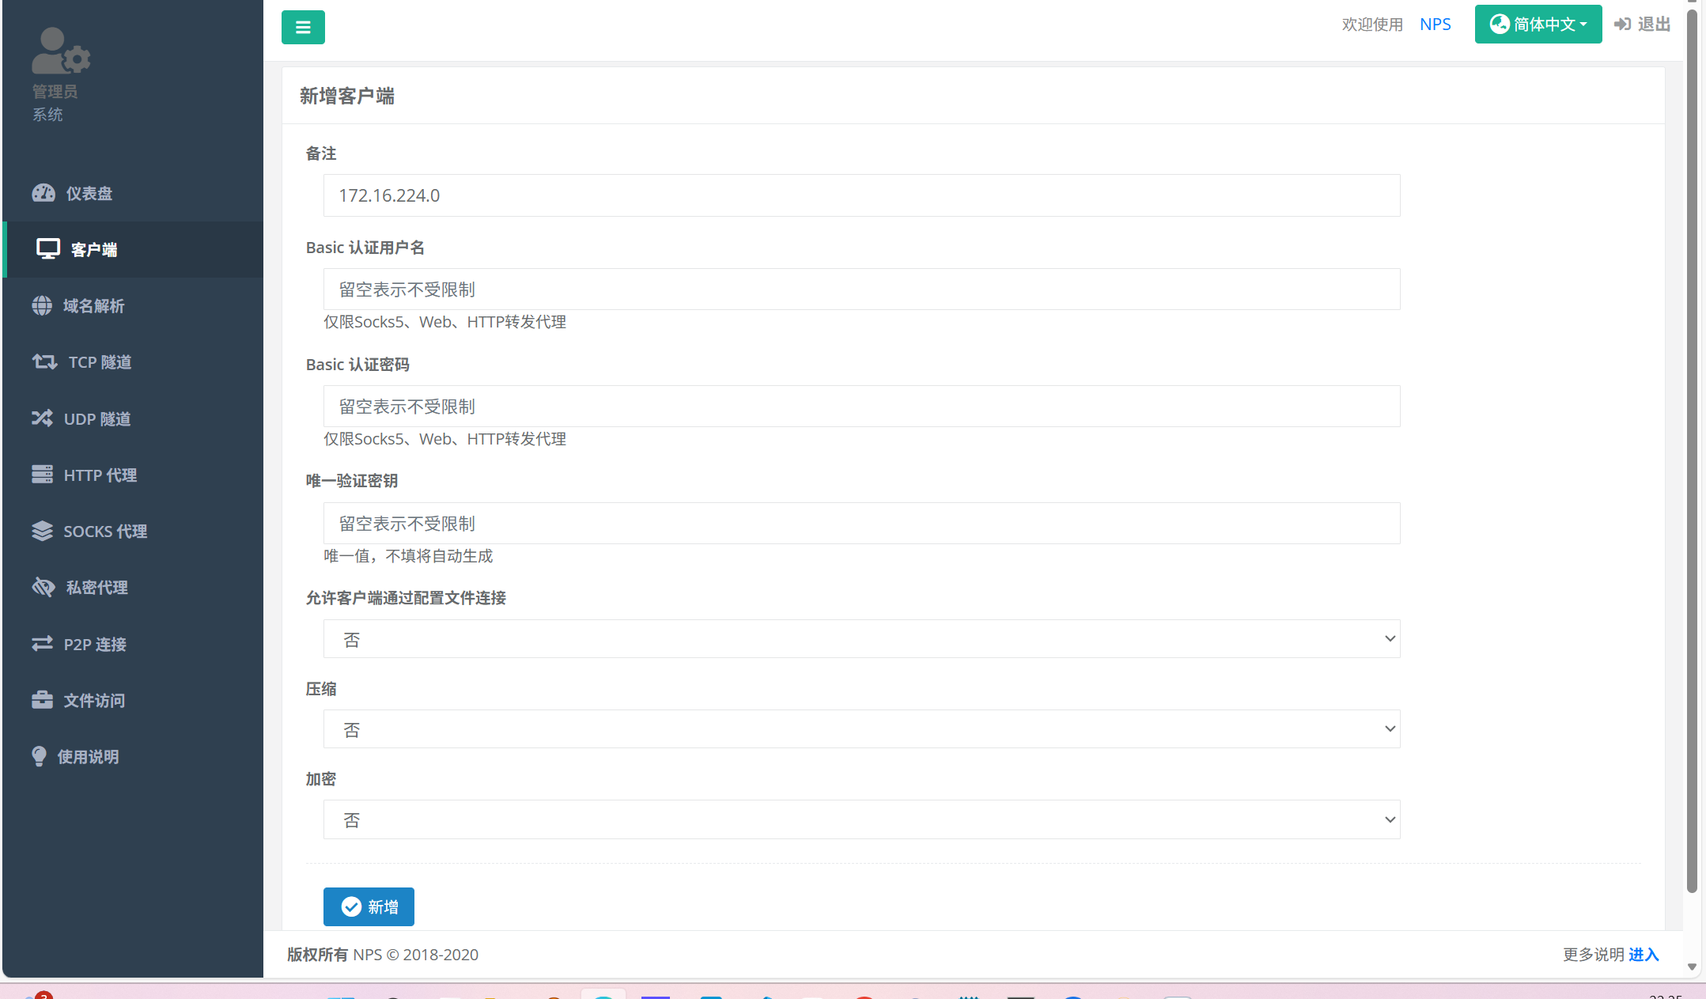Expand the 压缩 compression dropdown
Screen dimensions: 1706x999
861,729
